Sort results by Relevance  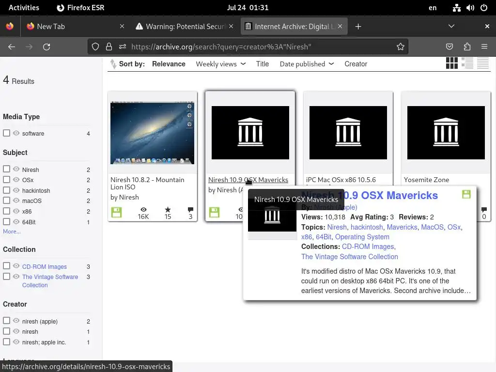169,64
